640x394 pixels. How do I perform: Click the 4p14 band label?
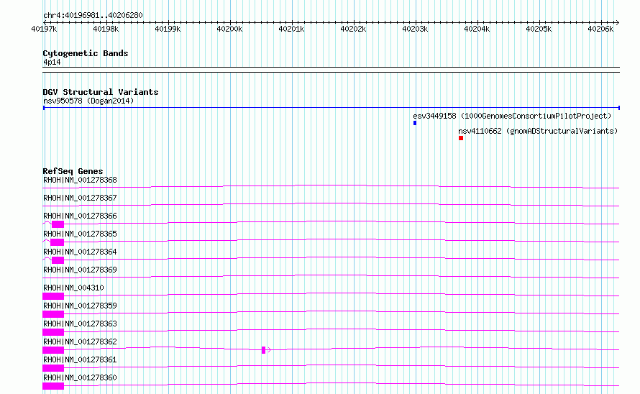[x=52, y=62]
